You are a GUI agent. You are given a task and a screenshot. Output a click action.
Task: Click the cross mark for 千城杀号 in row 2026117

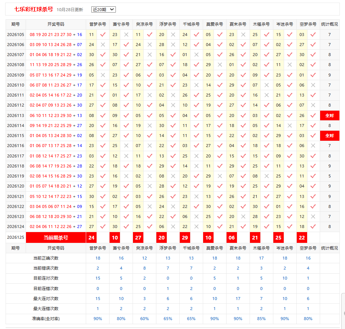click(x=196, y=156)
